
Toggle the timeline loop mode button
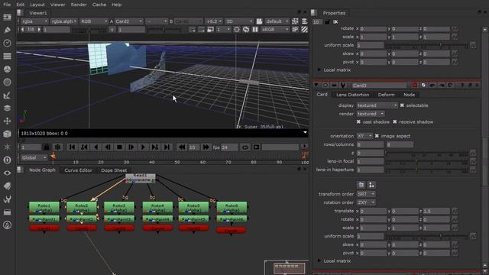click(245, 147)
